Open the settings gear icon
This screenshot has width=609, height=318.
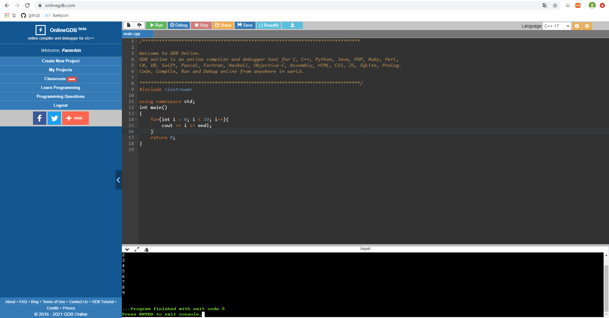click(587, 26)
